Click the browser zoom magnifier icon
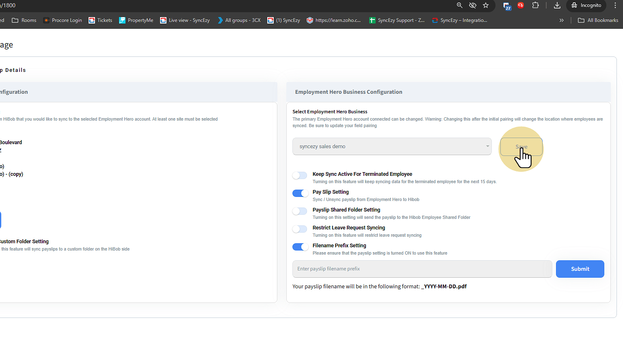This screenshot has height=350, width=623. point(459,5)
